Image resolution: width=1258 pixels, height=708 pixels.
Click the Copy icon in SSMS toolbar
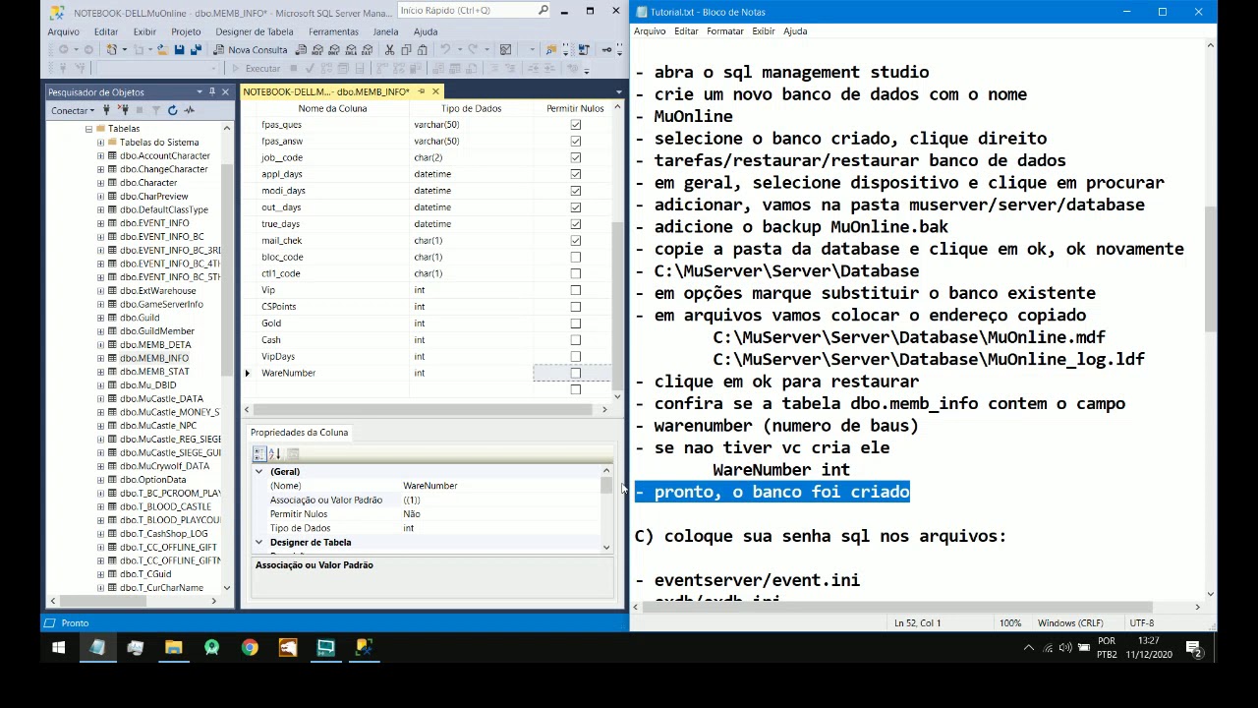405,49
